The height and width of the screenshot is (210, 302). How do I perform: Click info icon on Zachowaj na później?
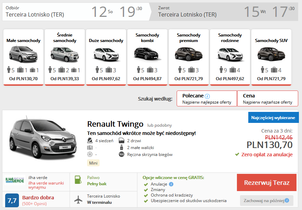pos(287,200)
